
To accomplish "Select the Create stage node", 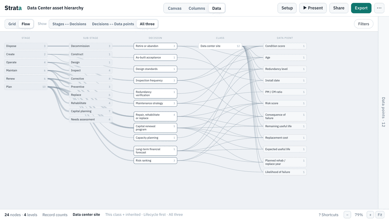I will click(x=26, y=54).
